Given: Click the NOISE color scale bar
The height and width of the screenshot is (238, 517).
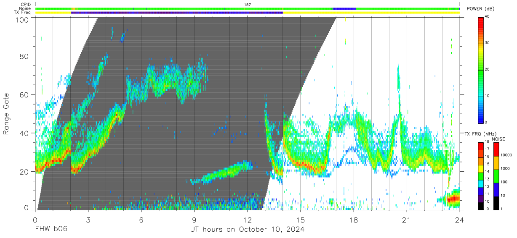Looking at the screenshot, I should point(496,175).
